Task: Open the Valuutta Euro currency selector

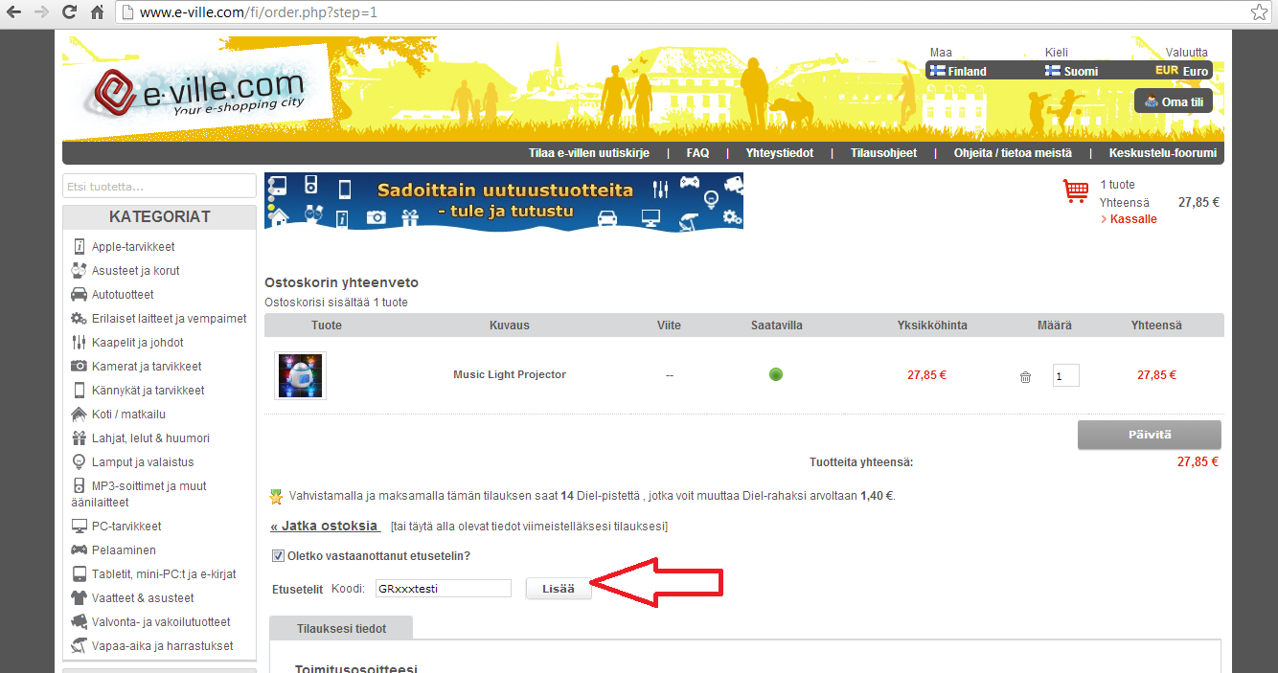Action: [1181, 71]
